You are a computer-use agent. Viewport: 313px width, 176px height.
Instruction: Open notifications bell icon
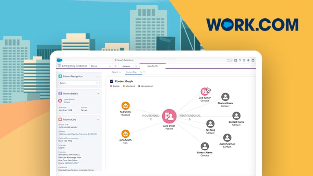(248, 60)
